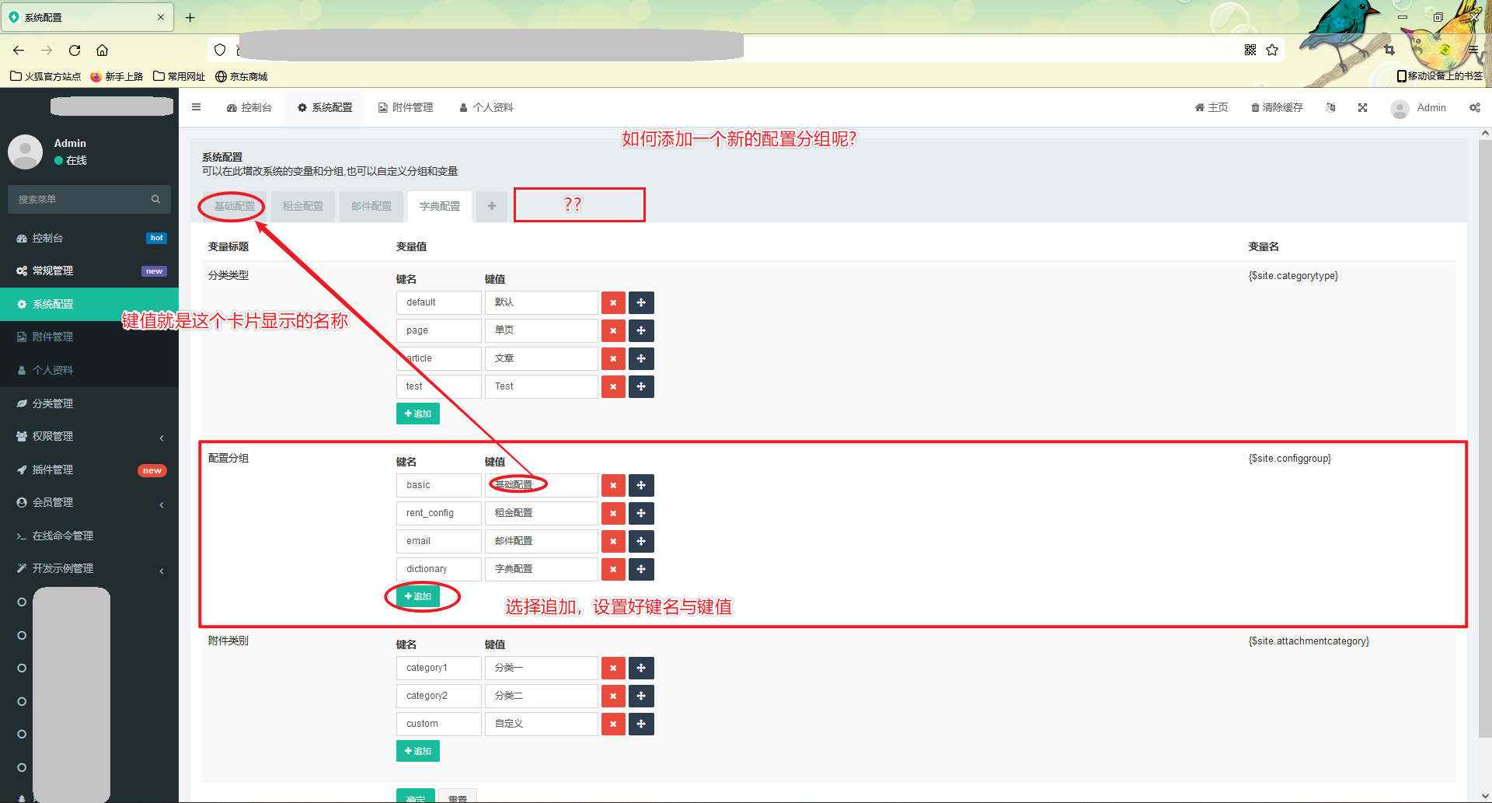Click the bookmark star in the address bar
Viewport: 1492px width, 803px height.
tap(1272, 50)
